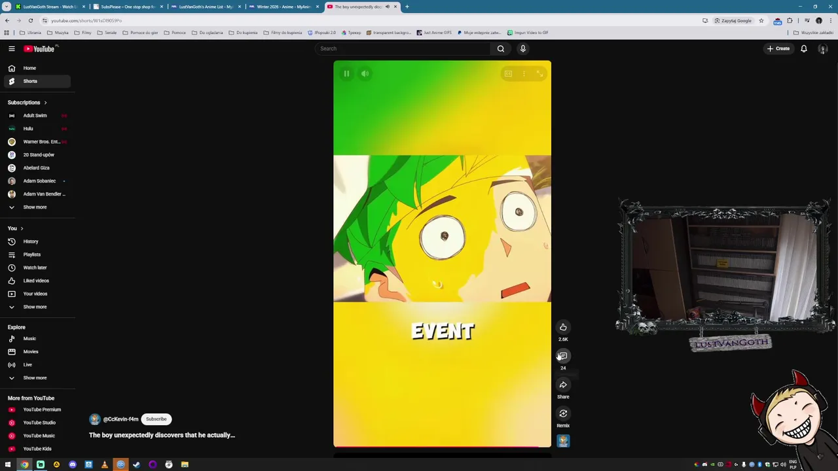Select Shorts in the sidebar
This screenshot has width=838, height=471.
pos(36,81)
